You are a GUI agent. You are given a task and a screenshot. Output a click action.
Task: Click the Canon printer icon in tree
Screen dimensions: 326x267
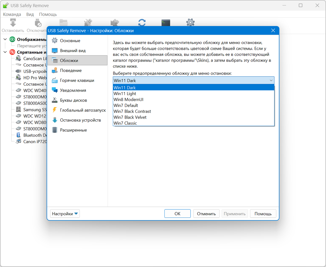click(18, 142)
